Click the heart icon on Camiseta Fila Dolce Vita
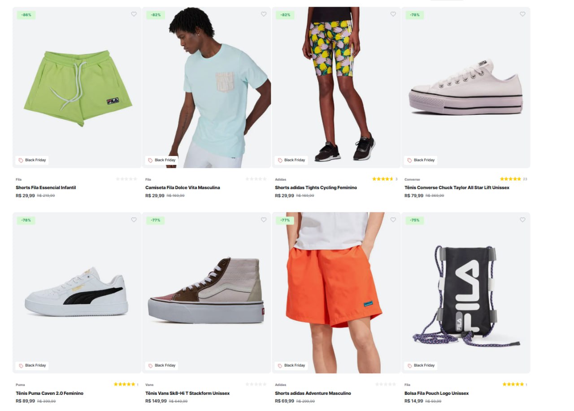 (263, 14)
